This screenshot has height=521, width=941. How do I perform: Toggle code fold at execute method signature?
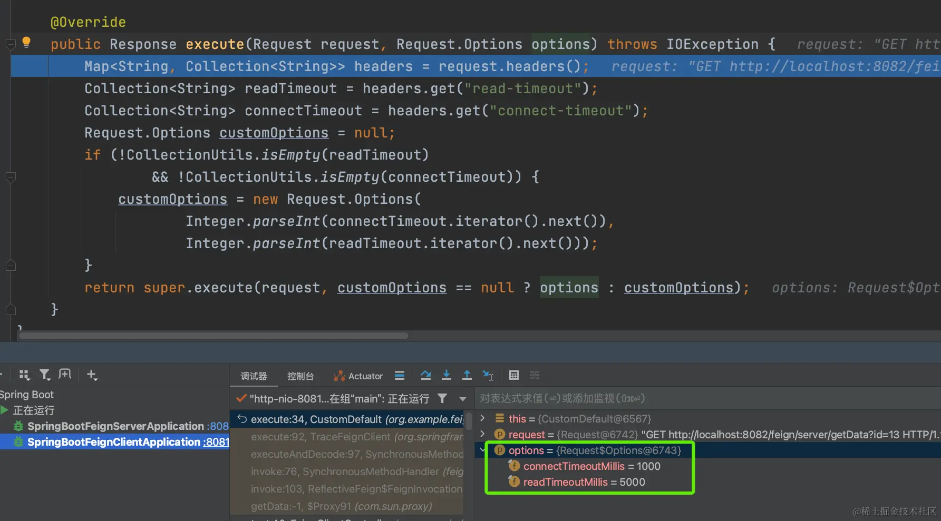tap(10, 44)
